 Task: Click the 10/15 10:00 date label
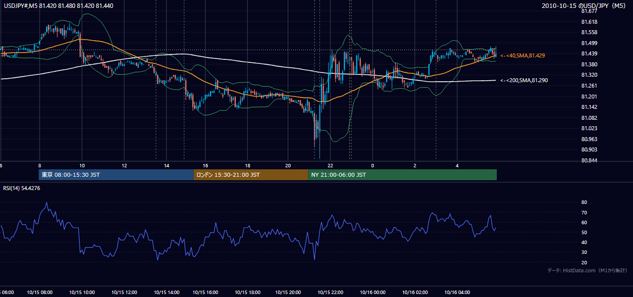pyautogui.click(x=82, y=292)
